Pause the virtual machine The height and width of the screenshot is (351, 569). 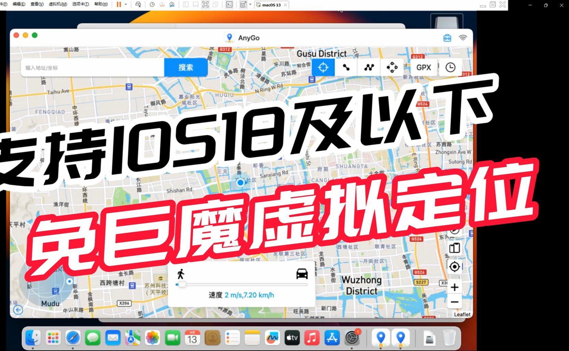[x=119, y=4]
